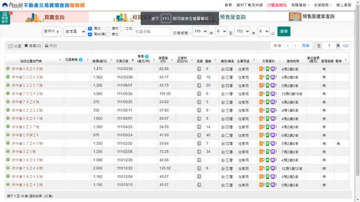The height and width of the screenshot is (202, 360).
Task: Open start year dropdown showing 110
Action: [x=200, y=31]
